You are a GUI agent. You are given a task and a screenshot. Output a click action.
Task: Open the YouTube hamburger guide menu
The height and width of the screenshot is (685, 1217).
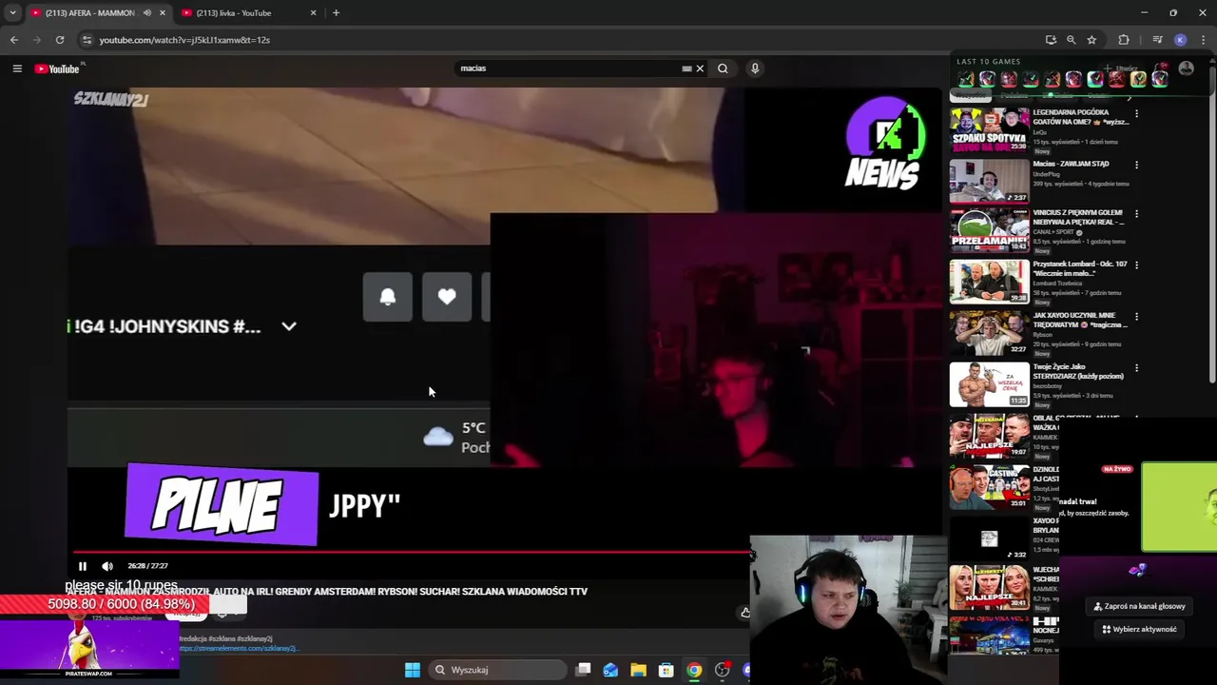(17, 68)
